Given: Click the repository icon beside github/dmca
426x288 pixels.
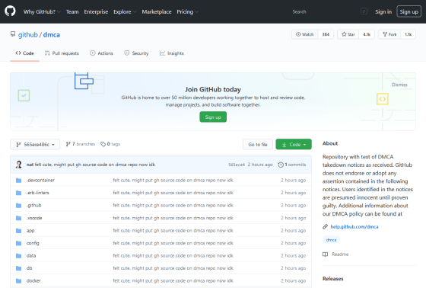Looking at the screenshot, I should 13,34.
